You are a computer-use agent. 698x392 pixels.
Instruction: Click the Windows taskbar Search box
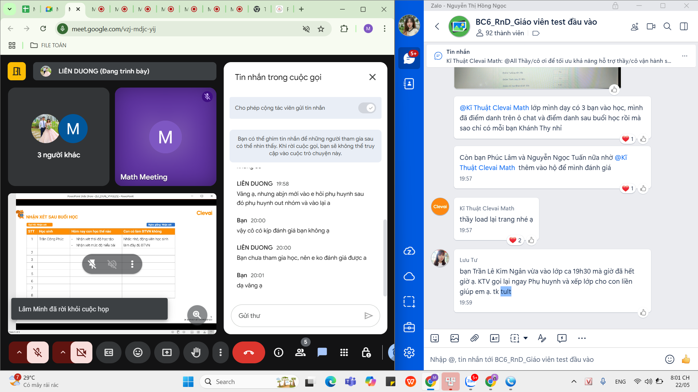249,382
